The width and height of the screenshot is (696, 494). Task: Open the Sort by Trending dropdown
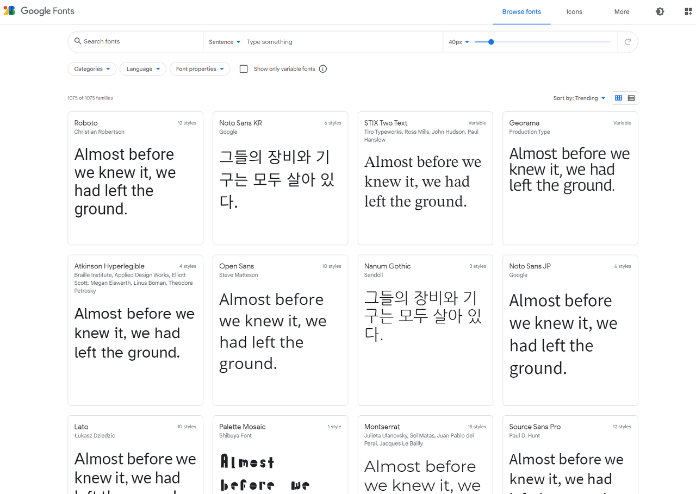tap(579, 98)
